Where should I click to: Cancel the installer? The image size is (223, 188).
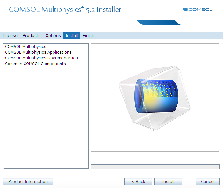[208, 181]
